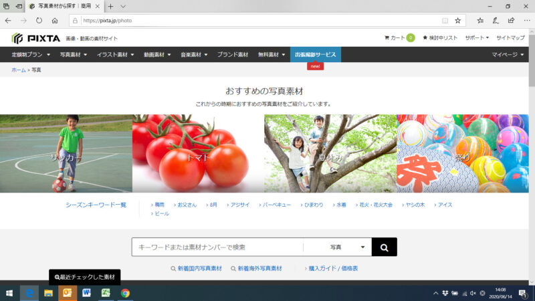535x301 pixels.
Task: Open the shopping cart (カート)
Action: 399,37
